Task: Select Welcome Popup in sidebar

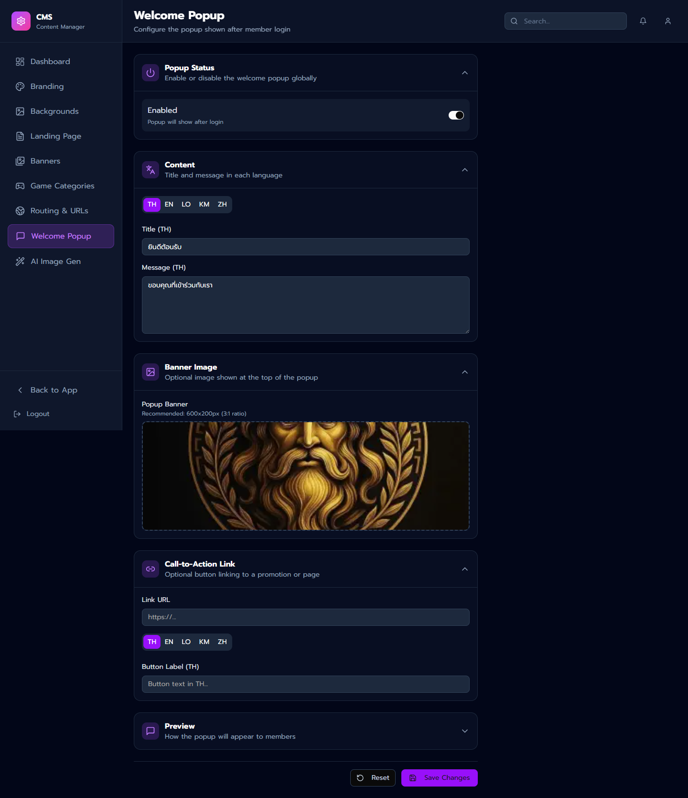Action: 61,236
